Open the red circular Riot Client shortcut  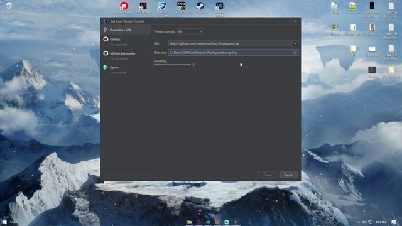click(124, 8)
